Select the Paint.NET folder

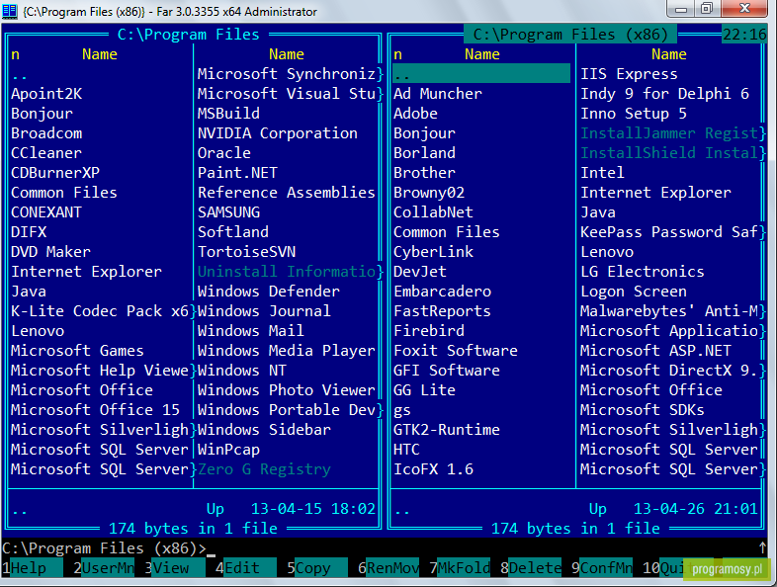coord(237,173)
